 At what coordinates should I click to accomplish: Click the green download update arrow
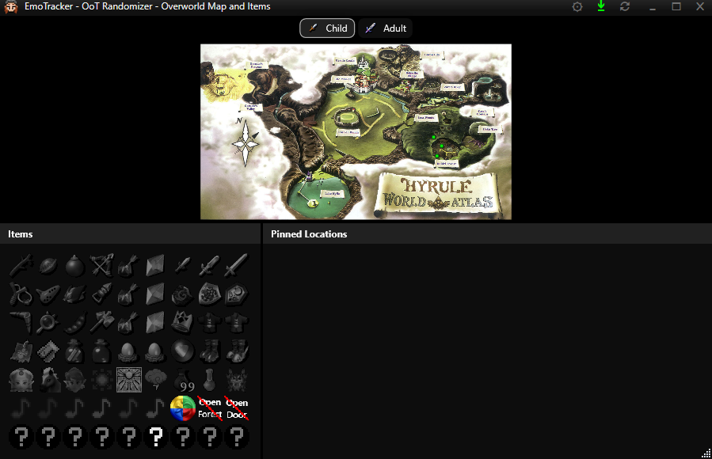pyautogui.click(x=601, y=6)
